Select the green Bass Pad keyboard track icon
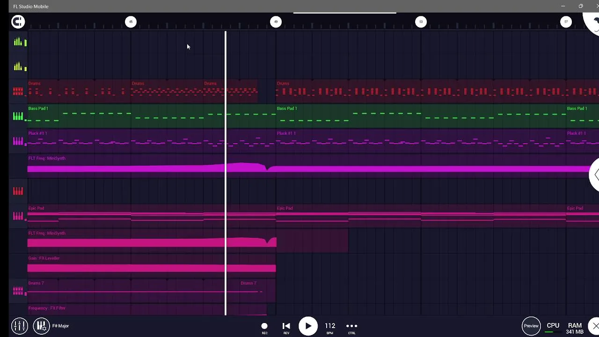 coord(18,117)
